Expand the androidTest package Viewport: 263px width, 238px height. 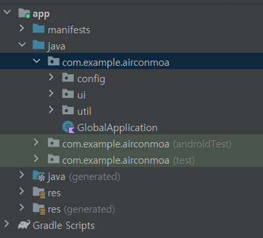point(36,142)
